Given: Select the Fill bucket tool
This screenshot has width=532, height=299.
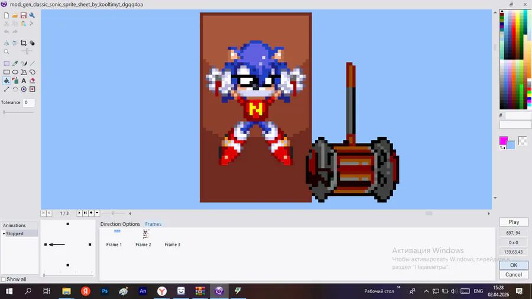Looking at the screenshot, I should (x=7, y=81).
